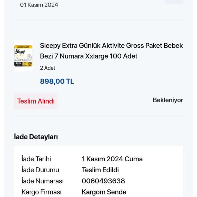Open the Sleepy diaper product thumbnail

(23, 56)
